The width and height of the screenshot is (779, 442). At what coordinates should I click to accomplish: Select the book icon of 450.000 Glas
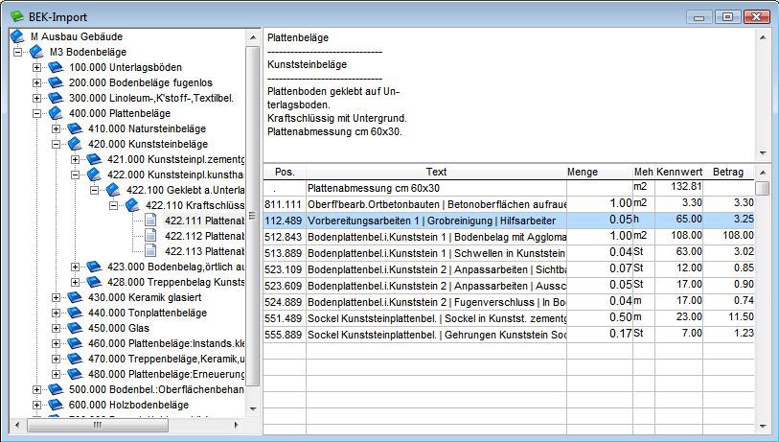pyautogui.click(x=75, y=328)
